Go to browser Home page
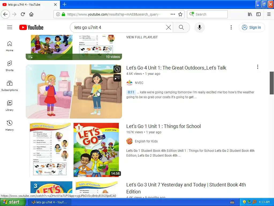 tap(31, 14)
